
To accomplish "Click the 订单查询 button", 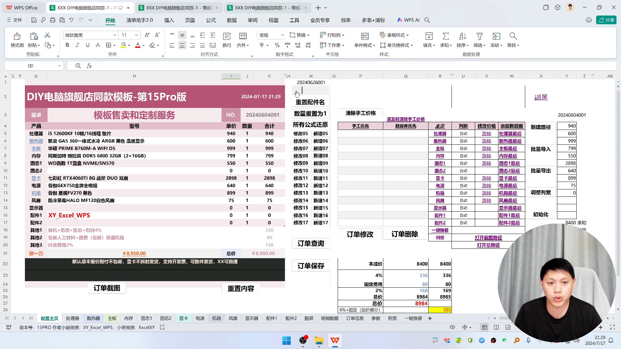I will [x=311, y=243].
